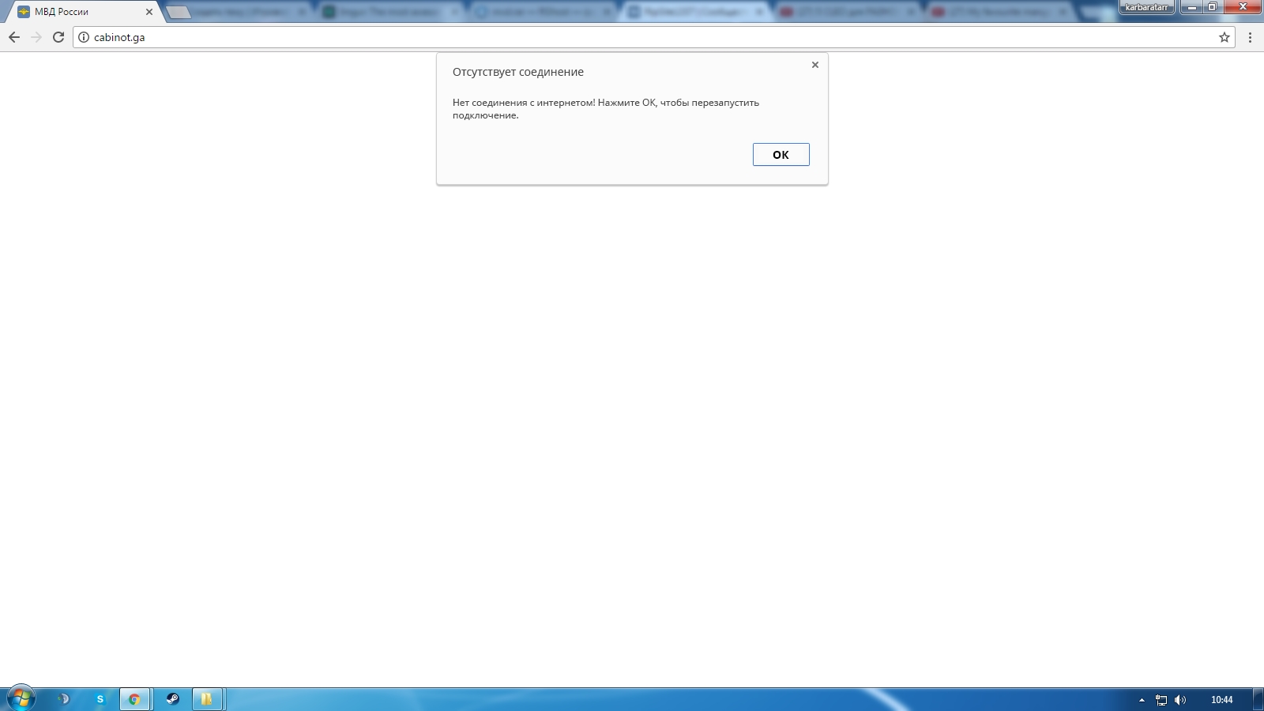Open the volume speaker tray icon
This screenshot has height=711, width=1264.
pos(1180,700)
